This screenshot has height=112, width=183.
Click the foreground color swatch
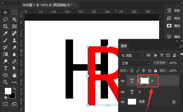coord(8,91)
